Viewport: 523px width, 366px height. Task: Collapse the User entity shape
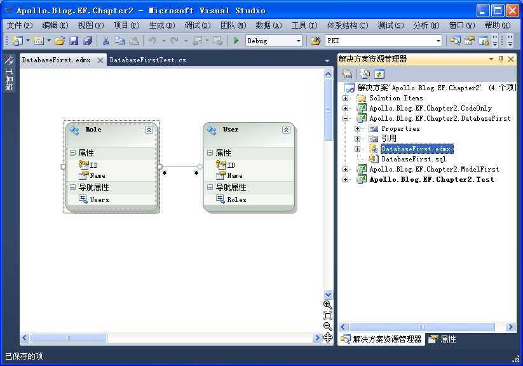(x=286, y=130)
